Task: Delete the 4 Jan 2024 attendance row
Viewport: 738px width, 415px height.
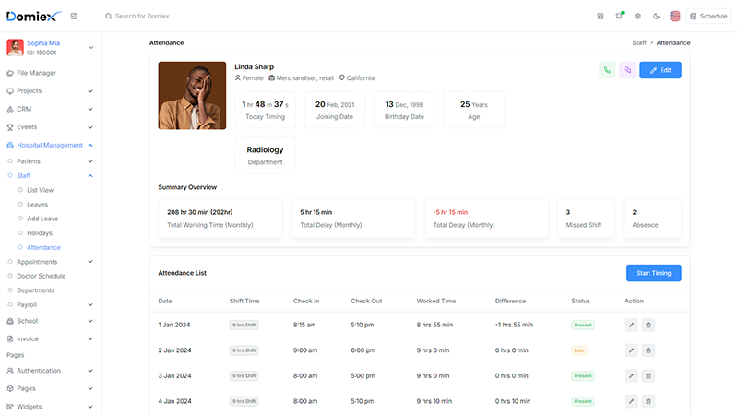Action: 649,401
